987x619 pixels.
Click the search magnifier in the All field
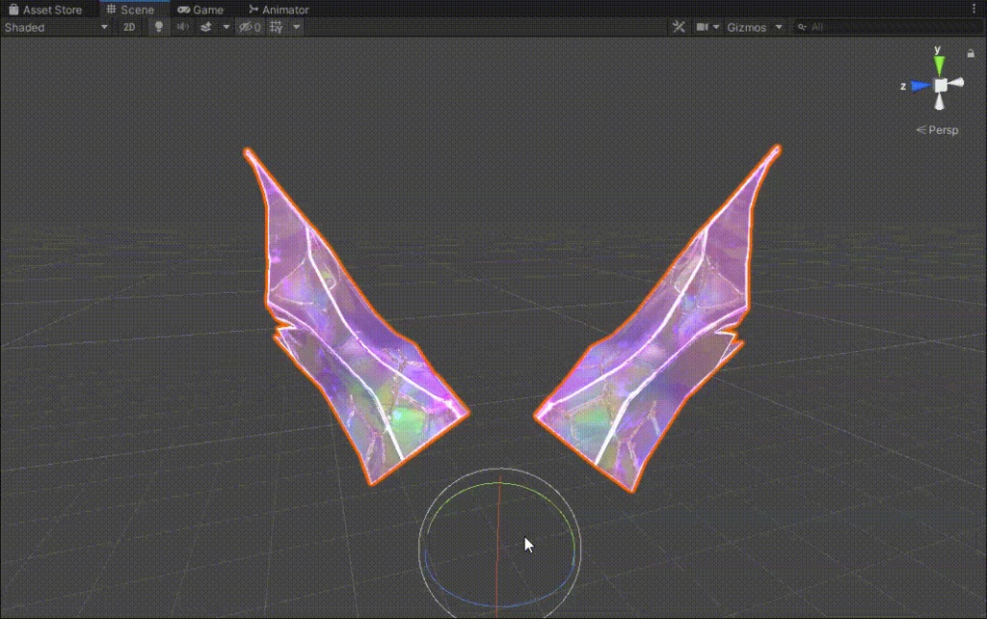click(x=801, y=27)
